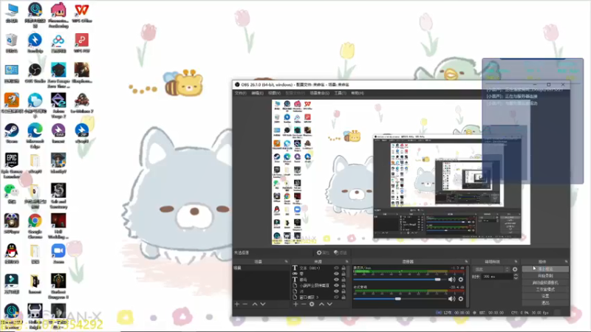This screenshot has height=332, width=591.
Task: Select the Hollow Knight desktop icon
Action: [x=35, y=317]
